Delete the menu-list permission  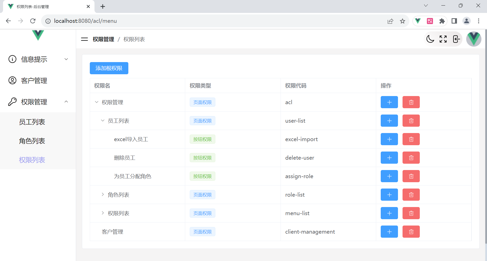pos(411,213)
